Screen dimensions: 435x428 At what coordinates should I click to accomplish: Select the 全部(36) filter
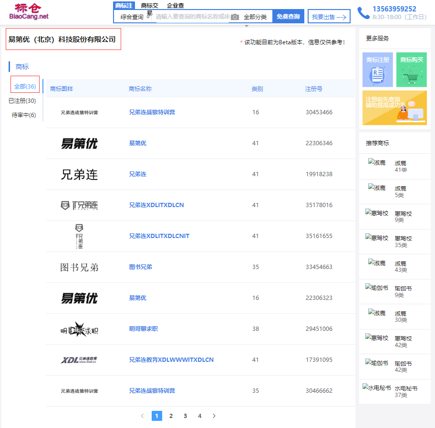coord(25,86)
